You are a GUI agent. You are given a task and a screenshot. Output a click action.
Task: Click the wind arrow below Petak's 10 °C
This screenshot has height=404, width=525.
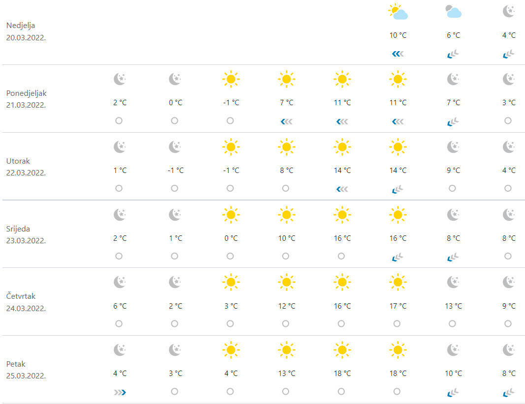tap(453, 392)
